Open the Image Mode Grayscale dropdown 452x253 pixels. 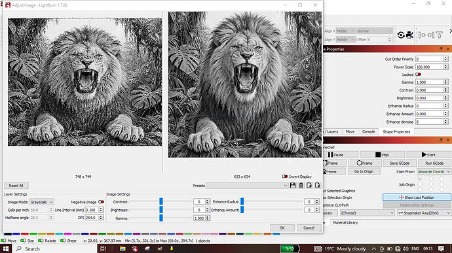pyautogui.click(x=42, y=202)
